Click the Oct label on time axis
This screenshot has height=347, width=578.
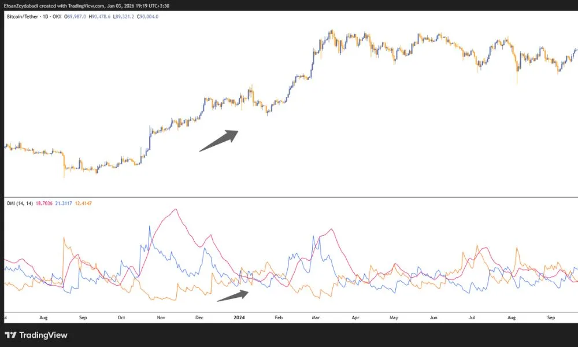click(x=121, y=318)
